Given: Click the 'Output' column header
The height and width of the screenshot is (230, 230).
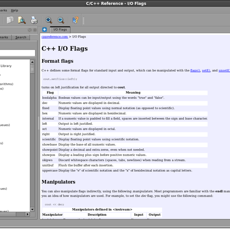Looking at the screenshot, I should point(155,214).
